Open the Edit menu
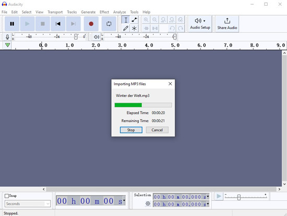This screenshot has width=287, height=216. pyautogui.click(x=15, y=12)
